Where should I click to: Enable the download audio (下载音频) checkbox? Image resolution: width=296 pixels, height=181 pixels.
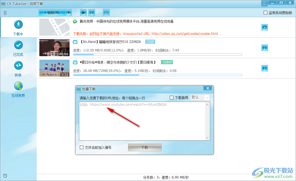171,98
